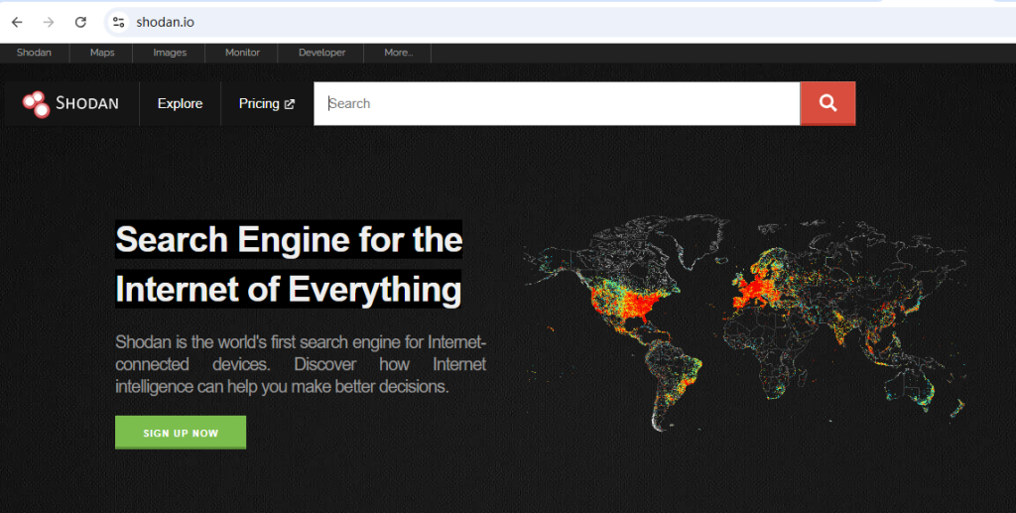Image resolution: width=1016 pixels, height=513 pixels.
Task: Open site information icon beside the address
Action: click(118, 22)
